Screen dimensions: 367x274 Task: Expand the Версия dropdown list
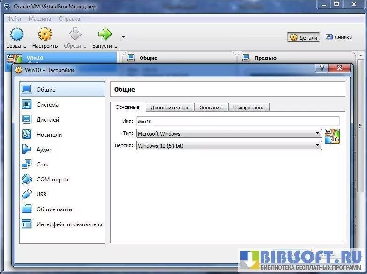point(318,146)
